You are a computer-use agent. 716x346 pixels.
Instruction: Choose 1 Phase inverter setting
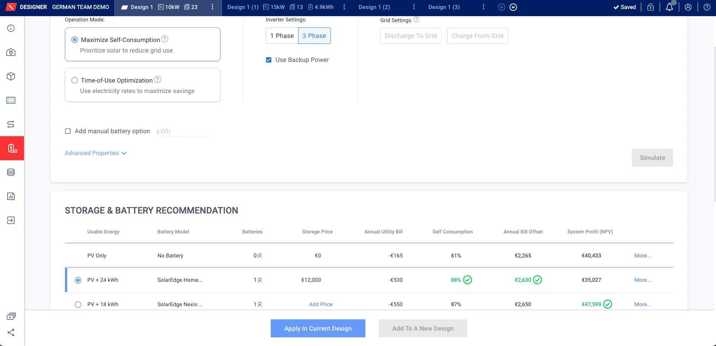point(282,36)
